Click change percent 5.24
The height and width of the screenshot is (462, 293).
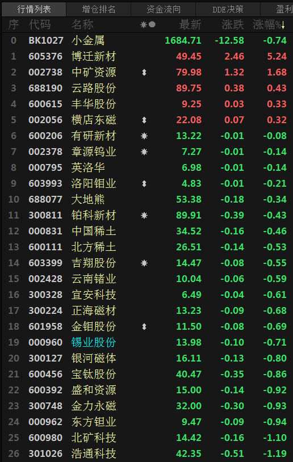[277, 57]
